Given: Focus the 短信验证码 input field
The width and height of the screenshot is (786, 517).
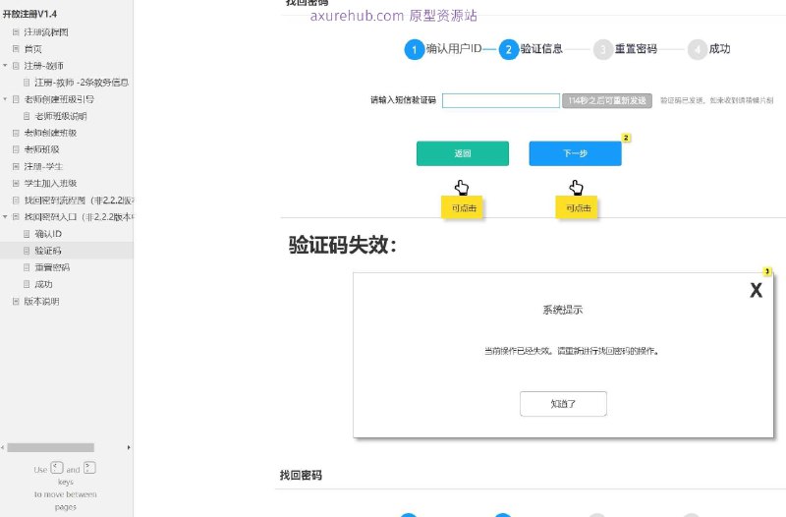Looking at the screenshot, I should click(x=501, y=101).
